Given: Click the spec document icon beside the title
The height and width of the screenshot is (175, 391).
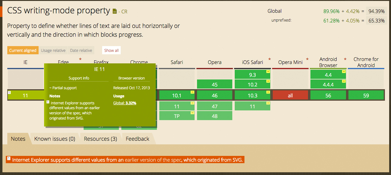Looking at the screenshot, I should click(115, 12).
